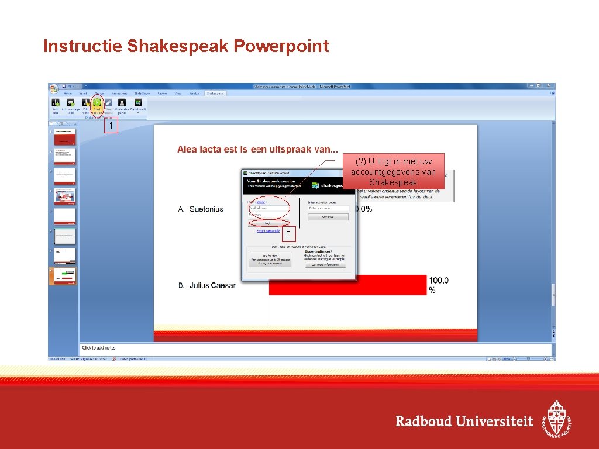This screenshot has height=449, width=599.
Task: Open the Dashboard dropdown in ribbon
Action: 138,106
